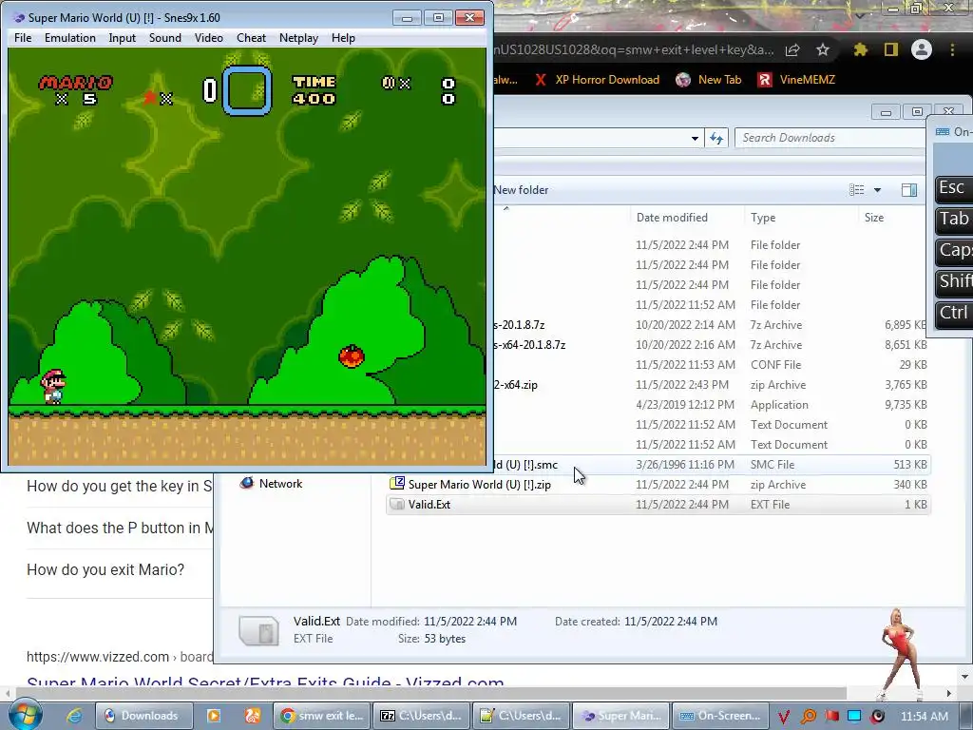Click the Caps key on On-Screen Keyboard

pos(954,250)
